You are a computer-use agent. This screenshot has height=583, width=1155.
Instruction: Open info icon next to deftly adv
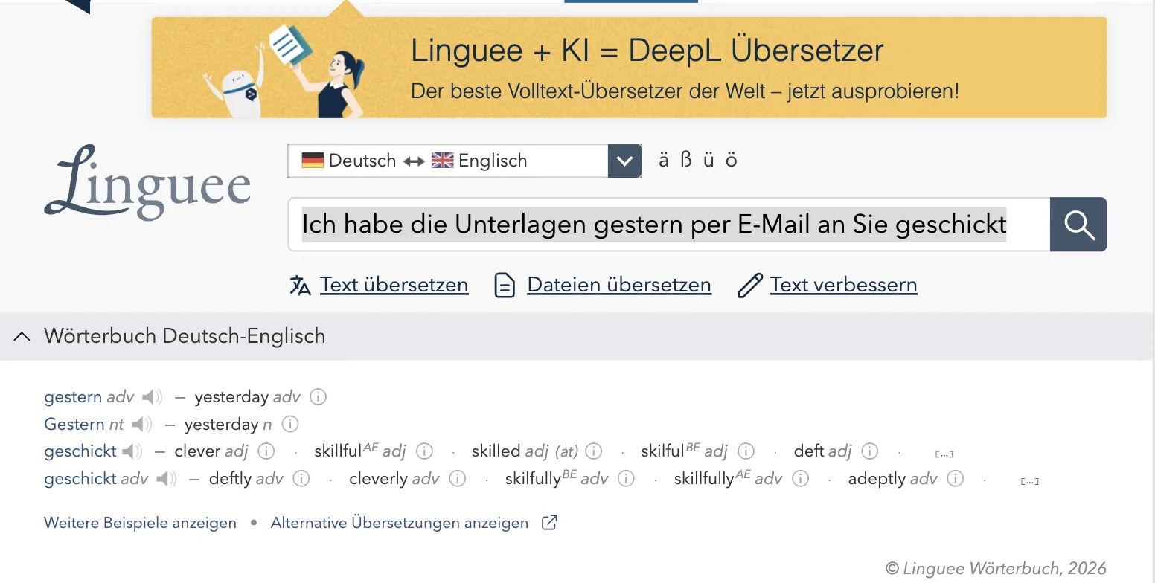point(301,479)
